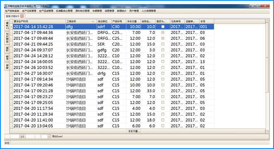Open the 生产运送管理 menu
This screenshot has height=149, width=274.
click(x=46, y=11)
